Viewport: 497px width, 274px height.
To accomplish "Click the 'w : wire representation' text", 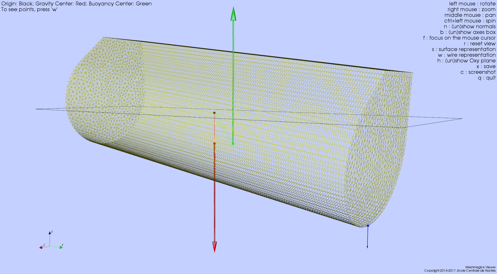I will (466, 55).
